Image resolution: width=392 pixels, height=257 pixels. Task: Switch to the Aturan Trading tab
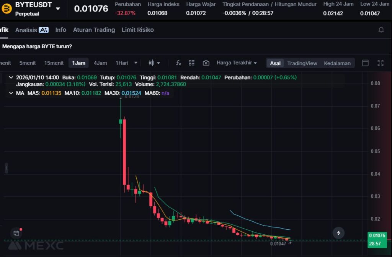[94, 30]
